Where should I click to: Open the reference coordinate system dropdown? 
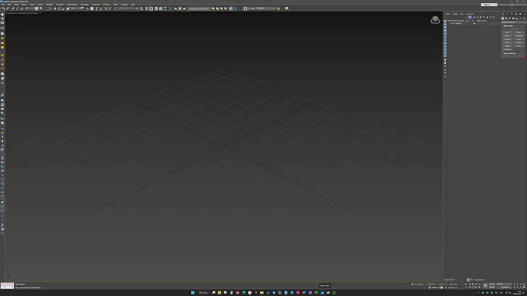[75, 8]
